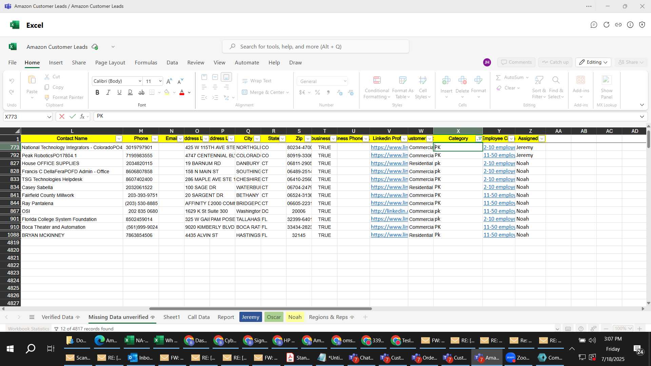651x366 pixels.
Task: Open the Page Layout tab
Action: click(110, 63)
